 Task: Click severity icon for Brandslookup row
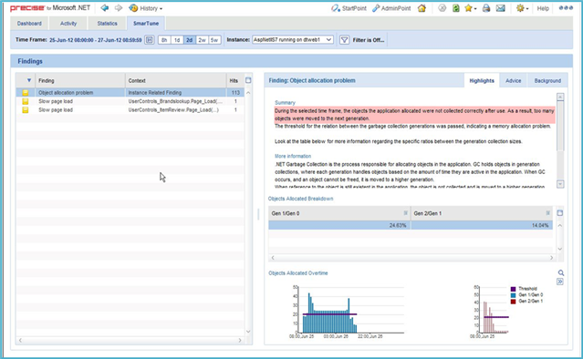[26, 101]
